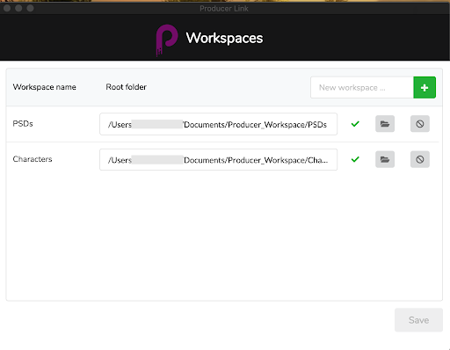
Task: Click the green checkmark beside PSDs path
Action: [355, 124]
